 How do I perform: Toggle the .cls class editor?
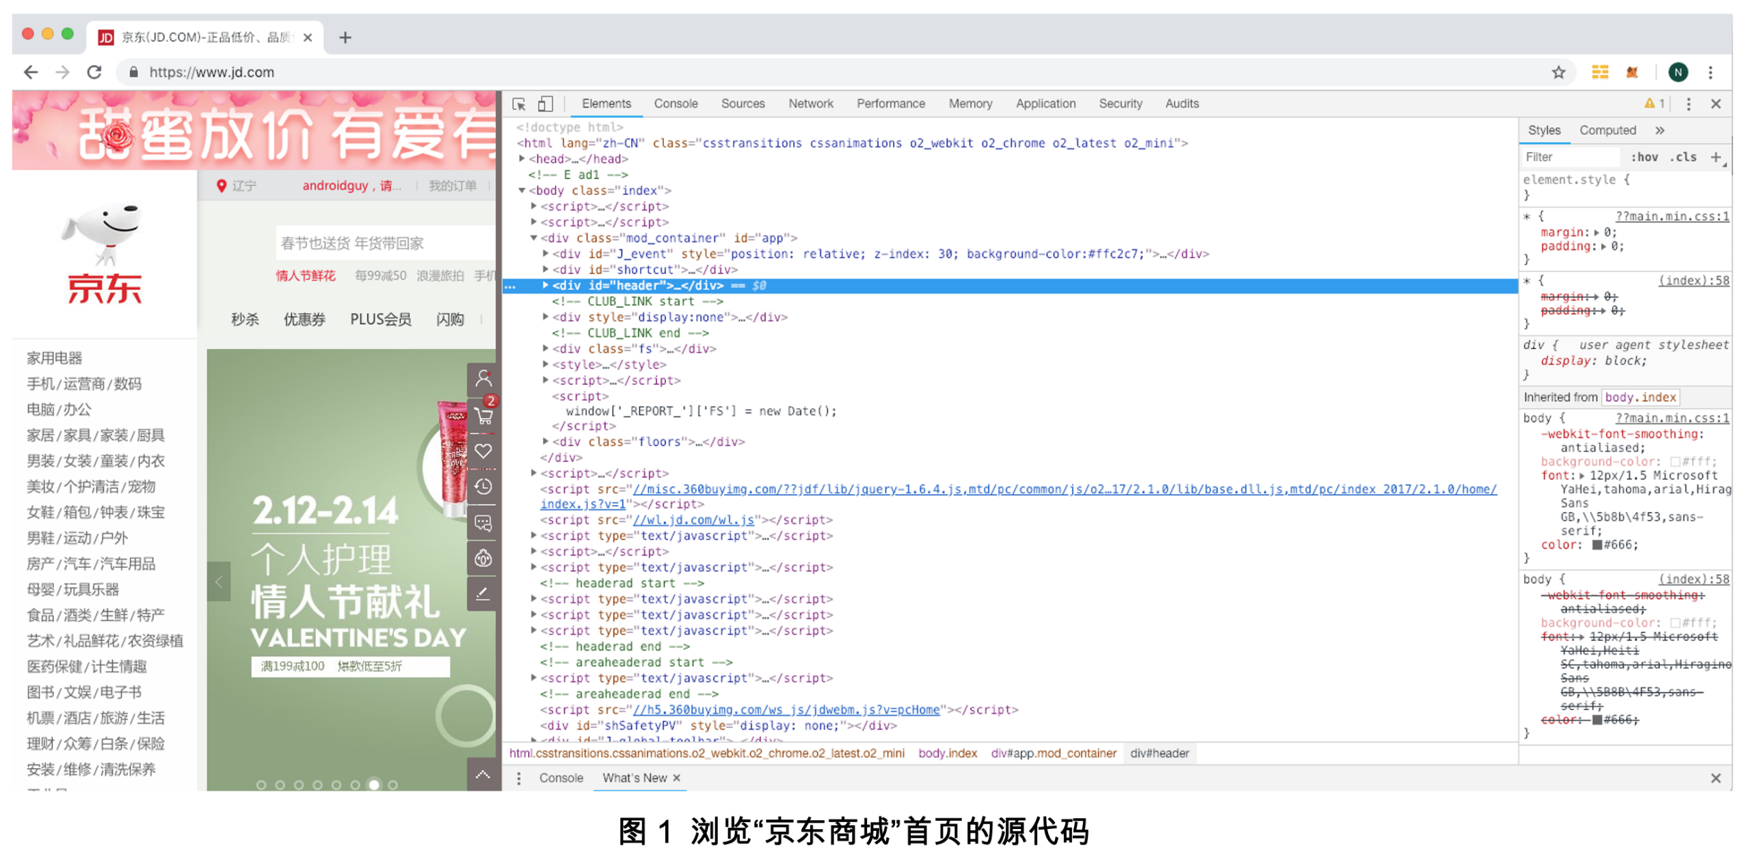pos(1684,157)
